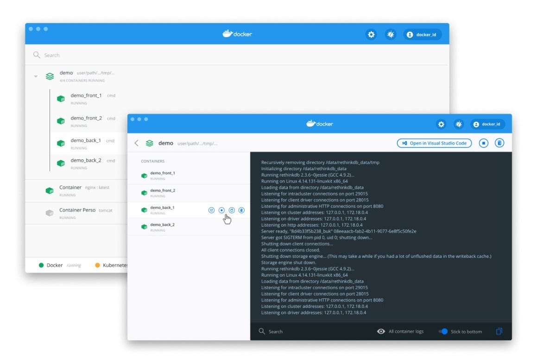
Task: Open in Visual Studio Code
Action: coord(434,143)
